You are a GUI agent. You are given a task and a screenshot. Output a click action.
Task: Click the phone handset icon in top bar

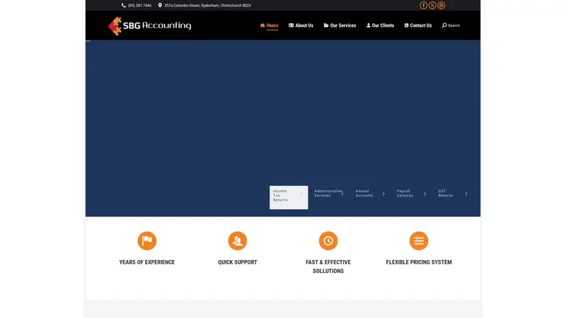[x=123, y=6]
